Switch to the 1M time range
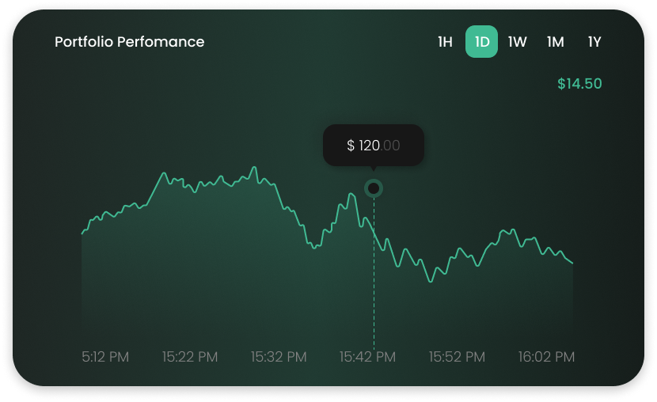 (555, 42)
